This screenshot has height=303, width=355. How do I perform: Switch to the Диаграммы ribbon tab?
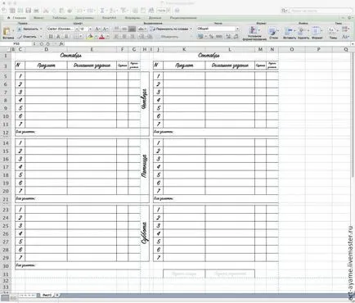tap(84, 18)
